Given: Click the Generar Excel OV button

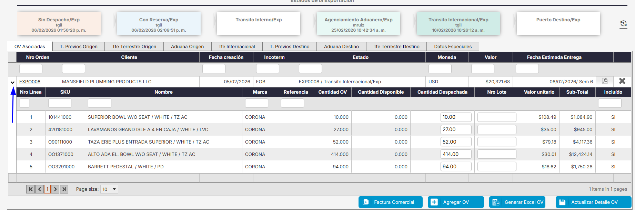Looking at the screenshot, I should coord(517,202).
